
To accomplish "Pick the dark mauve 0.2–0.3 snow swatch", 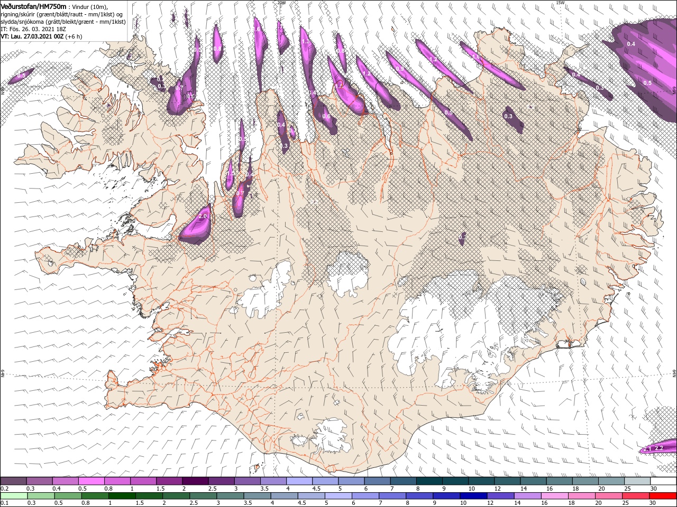I will pyautogui.click(x=13, y=481).
